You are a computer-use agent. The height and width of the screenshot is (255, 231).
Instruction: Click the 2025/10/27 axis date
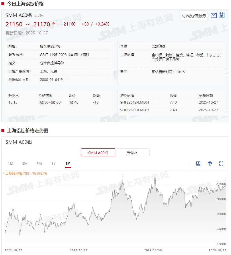tap(217, 250)
